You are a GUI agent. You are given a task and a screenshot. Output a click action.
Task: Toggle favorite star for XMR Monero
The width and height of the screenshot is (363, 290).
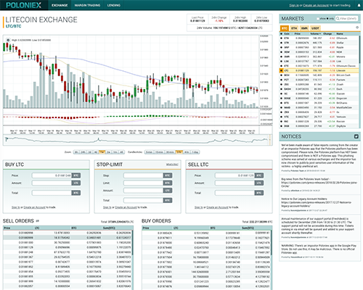tap(281, 57)
